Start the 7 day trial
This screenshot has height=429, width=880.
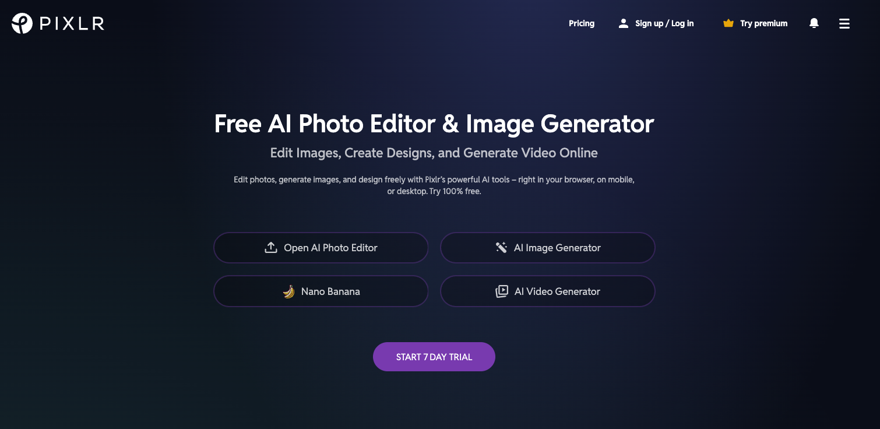[434, 357]
